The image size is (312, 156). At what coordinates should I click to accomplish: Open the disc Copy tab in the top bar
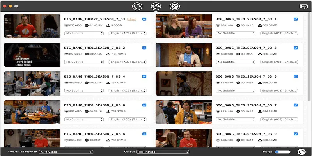pos(156,6)
